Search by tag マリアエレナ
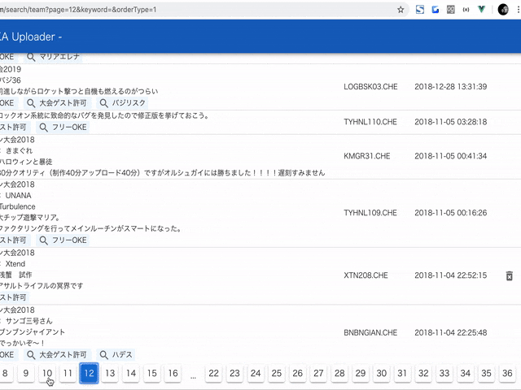This screenshot has height=390, width=521. pos(54,57)
